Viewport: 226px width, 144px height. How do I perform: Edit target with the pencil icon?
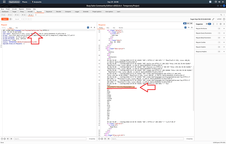tap(213, 19)
